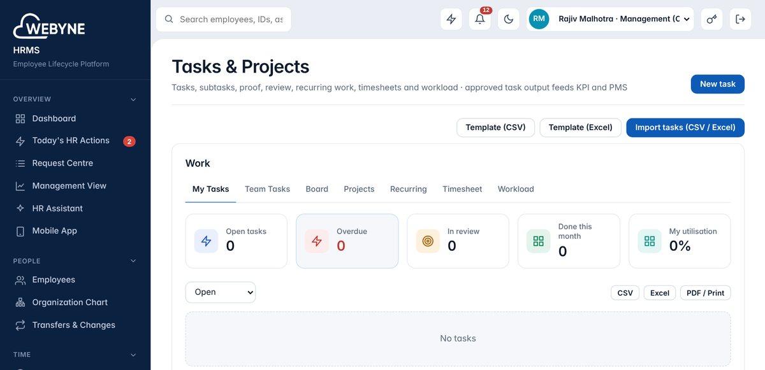Click the 'In review' card label
The width and height of the screenshot is (765, 370).
click(x=463, y=231)
